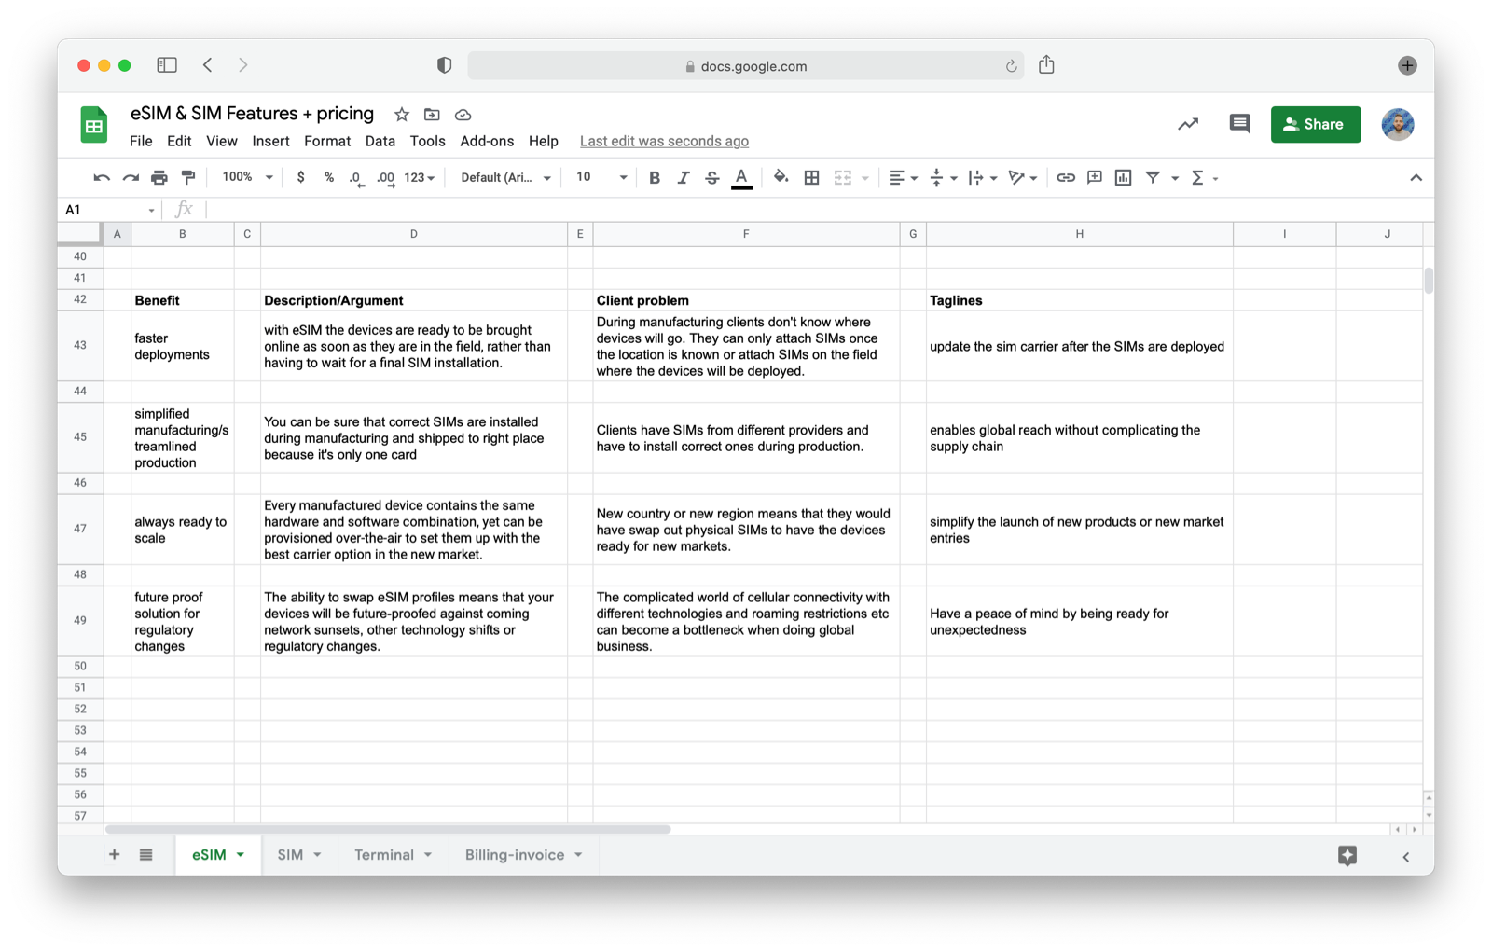This screenshot has height=952, width=1492.
Task: Open the 'Last edit was seconds ago' link
Action: (x=664, y=141)
